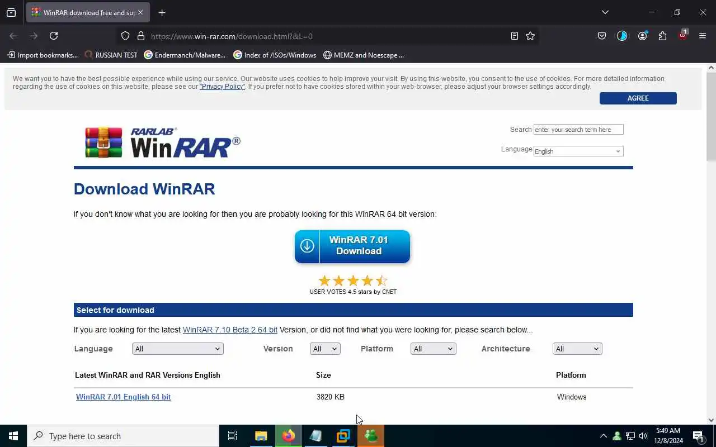
Task: Open Task View on the taskbar
Action: 233,436
